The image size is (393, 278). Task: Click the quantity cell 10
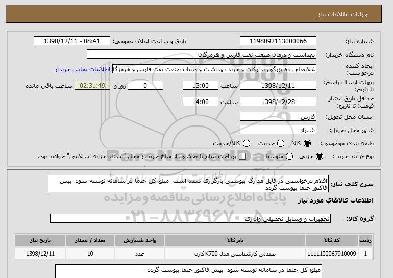click(90, 254)
